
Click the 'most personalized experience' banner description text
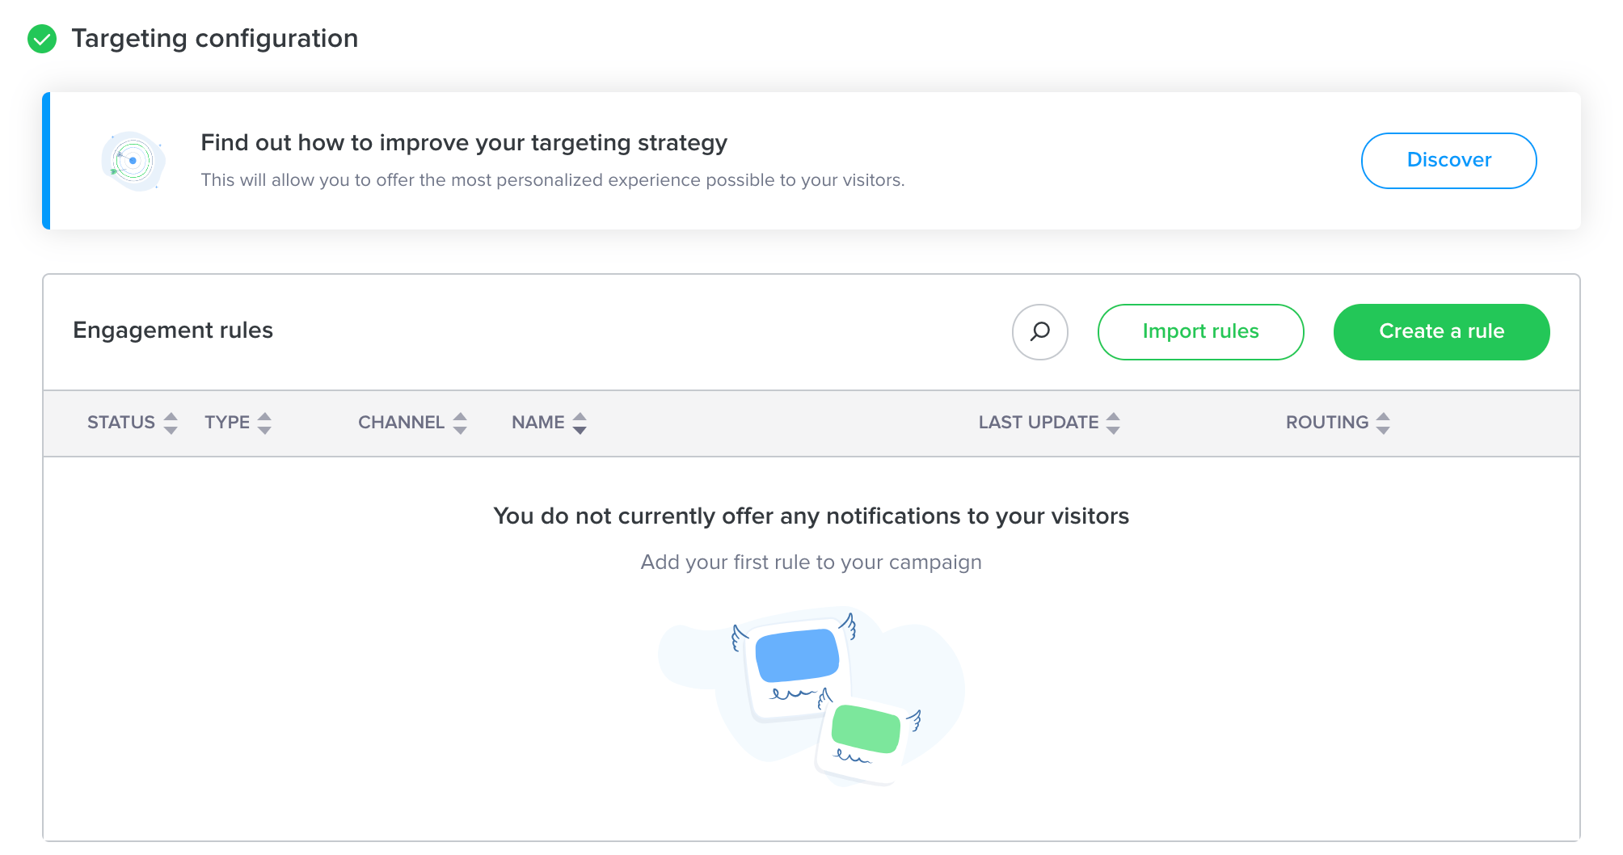coord(553,180)
